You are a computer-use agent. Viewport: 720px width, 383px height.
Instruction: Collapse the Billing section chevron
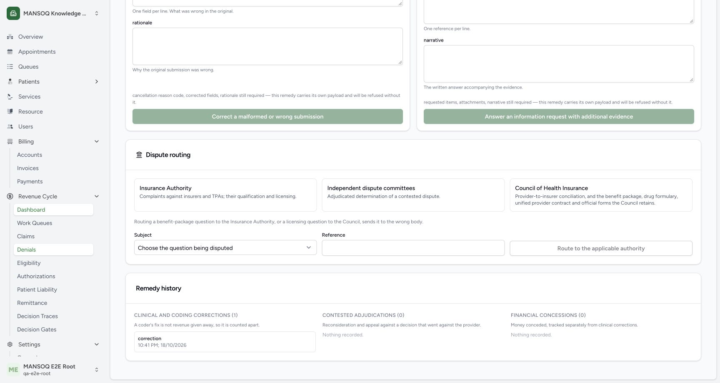[x=97, y=141]
